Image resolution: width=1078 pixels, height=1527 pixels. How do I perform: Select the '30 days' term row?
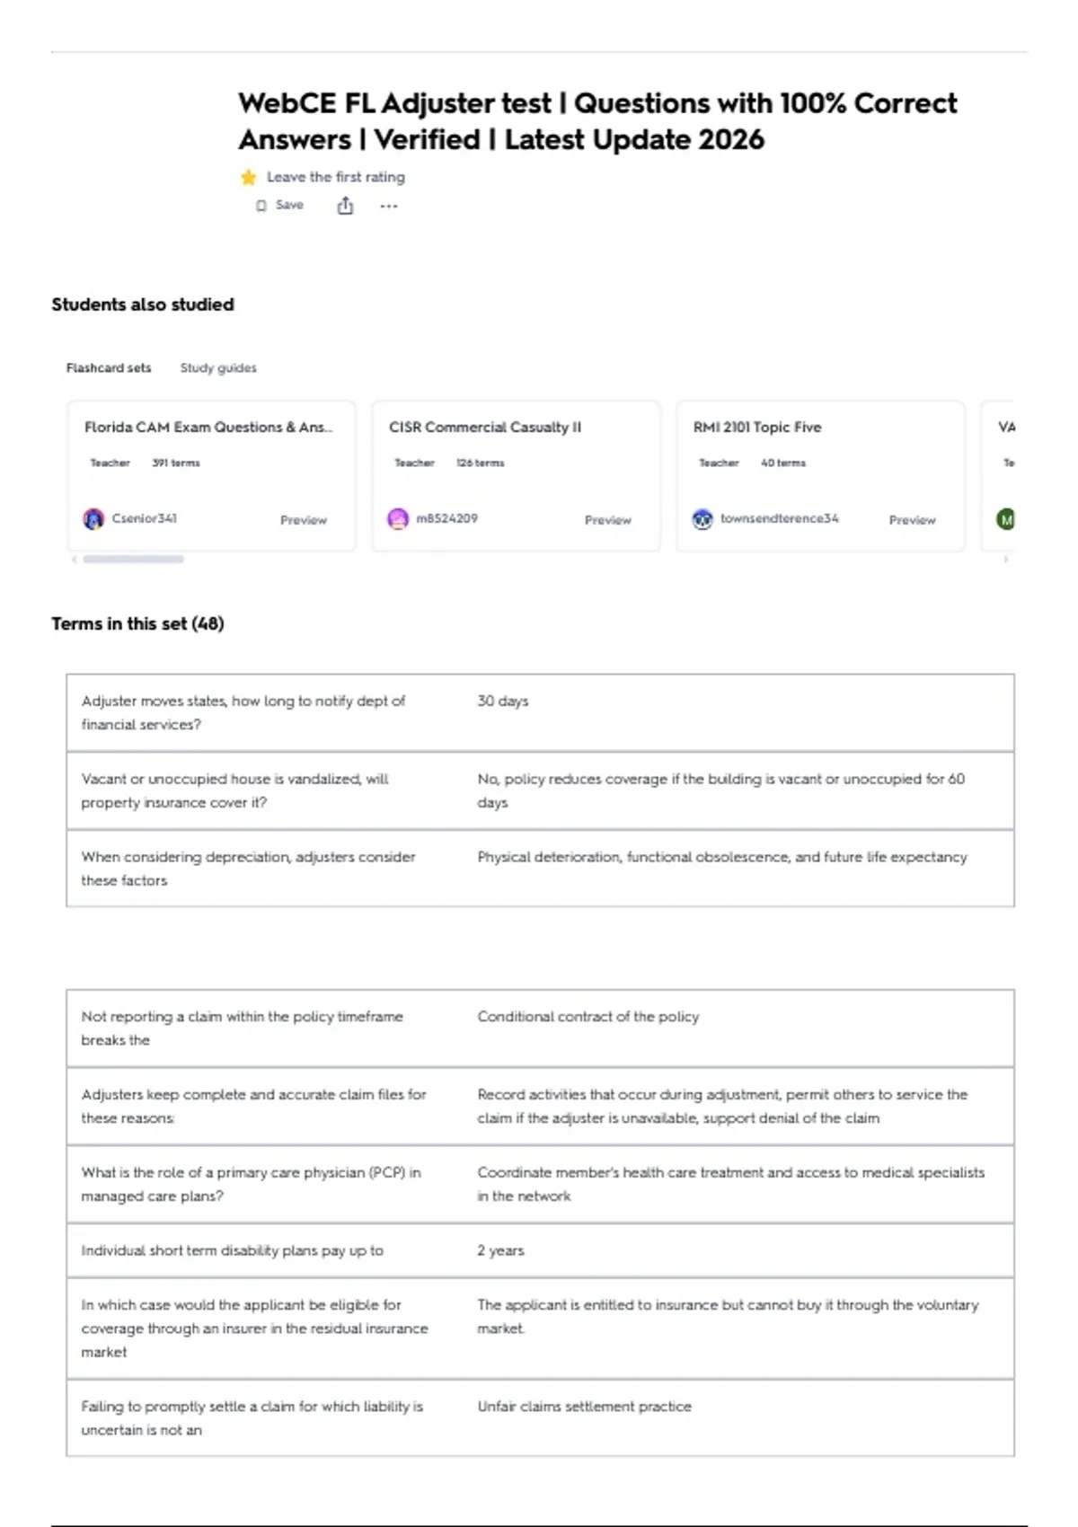click(540, 713)
